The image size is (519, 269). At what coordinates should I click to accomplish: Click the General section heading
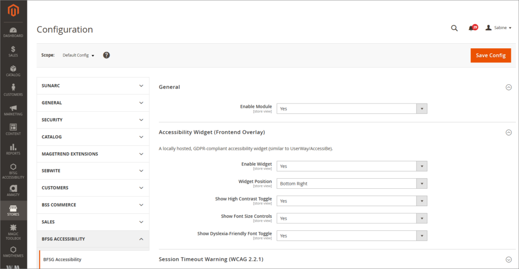[x=169, y=87]
